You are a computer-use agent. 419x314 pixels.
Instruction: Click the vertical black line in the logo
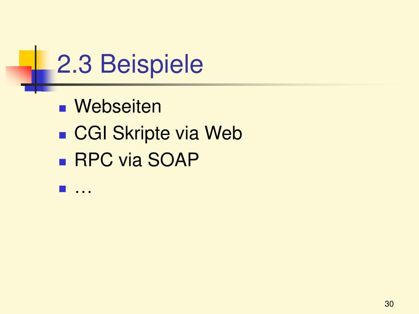36,69
